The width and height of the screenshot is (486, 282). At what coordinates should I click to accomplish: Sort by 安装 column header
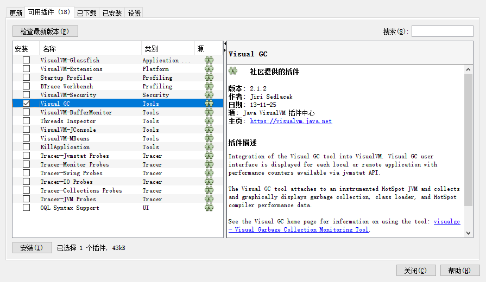26,49
